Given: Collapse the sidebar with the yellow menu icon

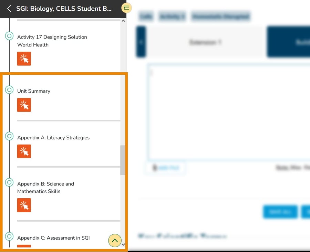Looking at the screenshot, I should tap(127, 8).
